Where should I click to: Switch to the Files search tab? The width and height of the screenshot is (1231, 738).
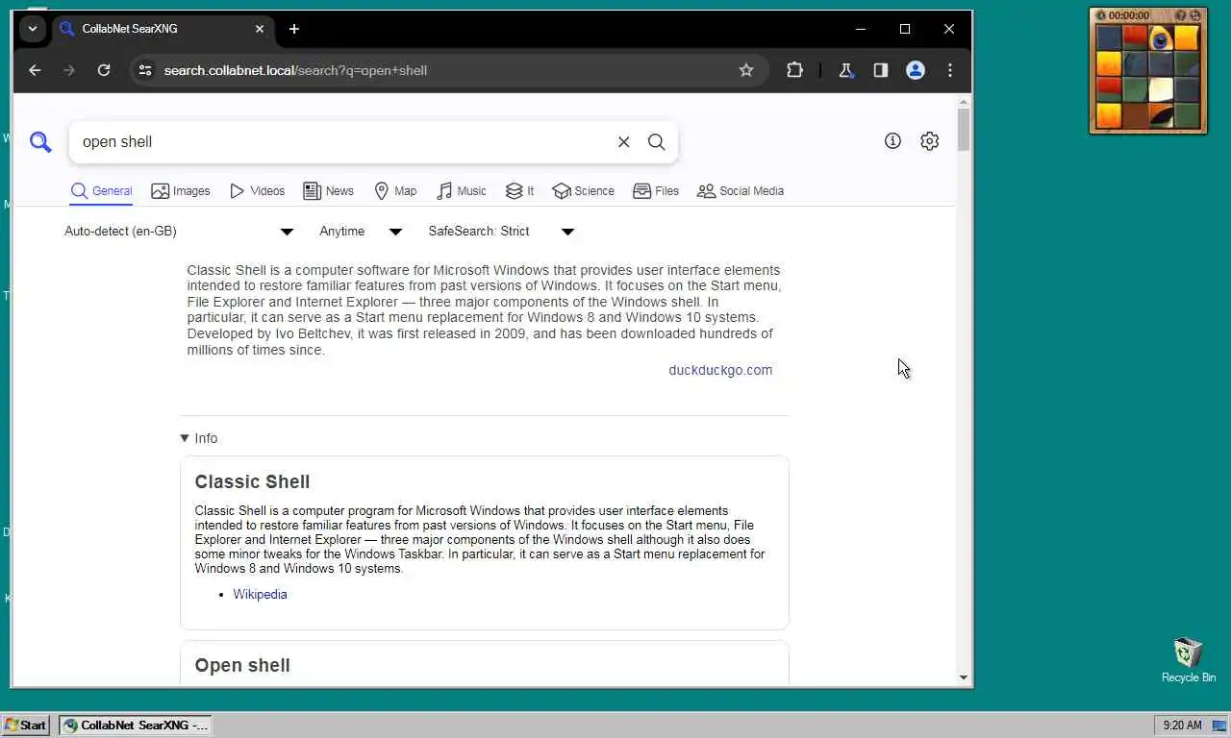point(656,191)
